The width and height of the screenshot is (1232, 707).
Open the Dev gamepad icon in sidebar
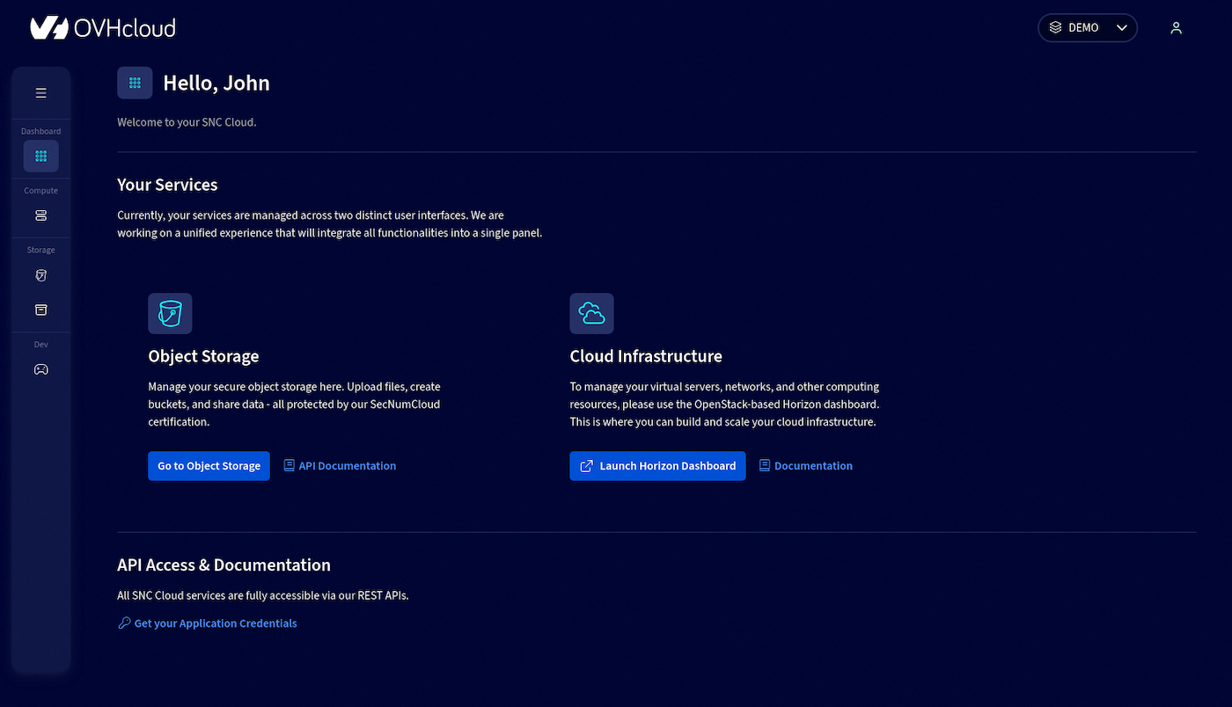(x=40, y=369)
